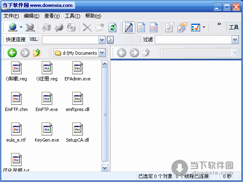
Task: Toggle auto transfer mode icon
Action: point(129,27)
